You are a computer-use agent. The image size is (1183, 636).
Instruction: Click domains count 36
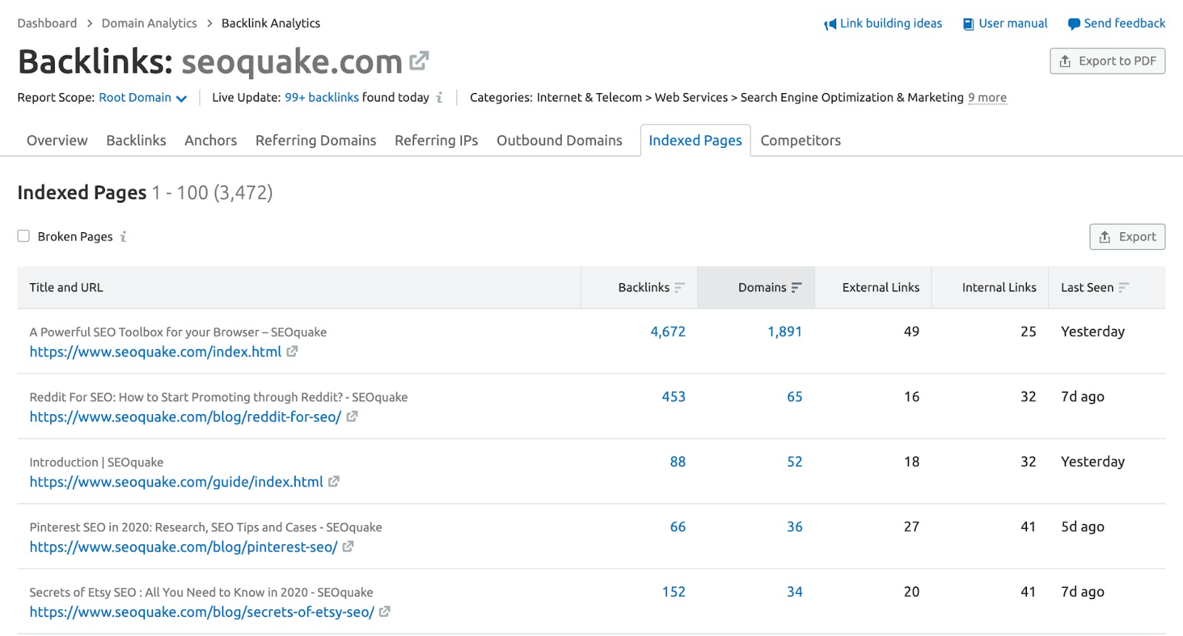[795, 527]
